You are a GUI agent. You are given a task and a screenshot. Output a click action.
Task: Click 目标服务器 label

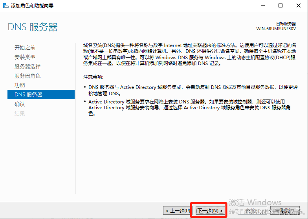point(286,24)
